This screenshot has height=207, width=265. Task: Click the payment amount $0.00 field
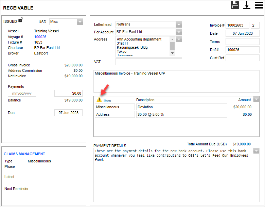click(x=68, y=93)
